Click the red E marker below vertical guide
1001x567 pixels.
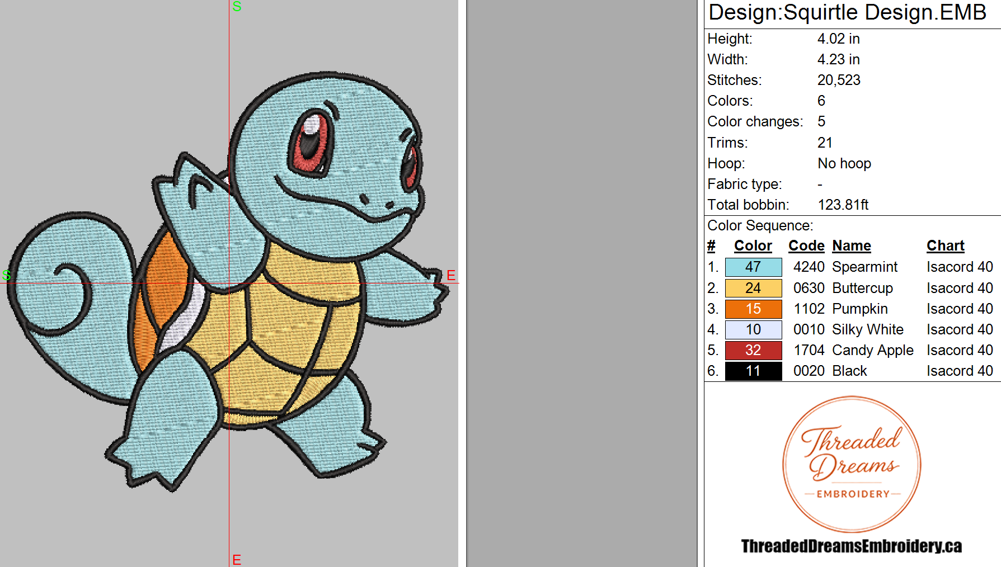(237, 560)
